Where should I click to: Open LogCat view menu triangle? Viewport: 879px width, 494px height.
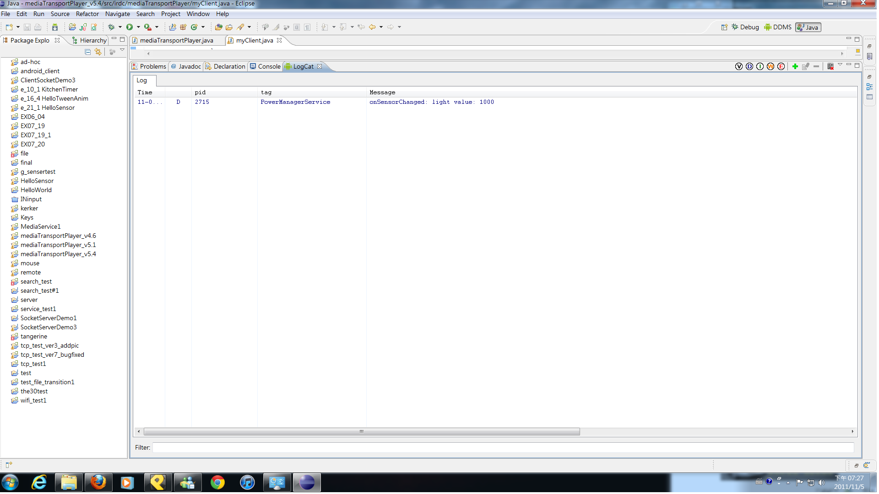[840, 65]
